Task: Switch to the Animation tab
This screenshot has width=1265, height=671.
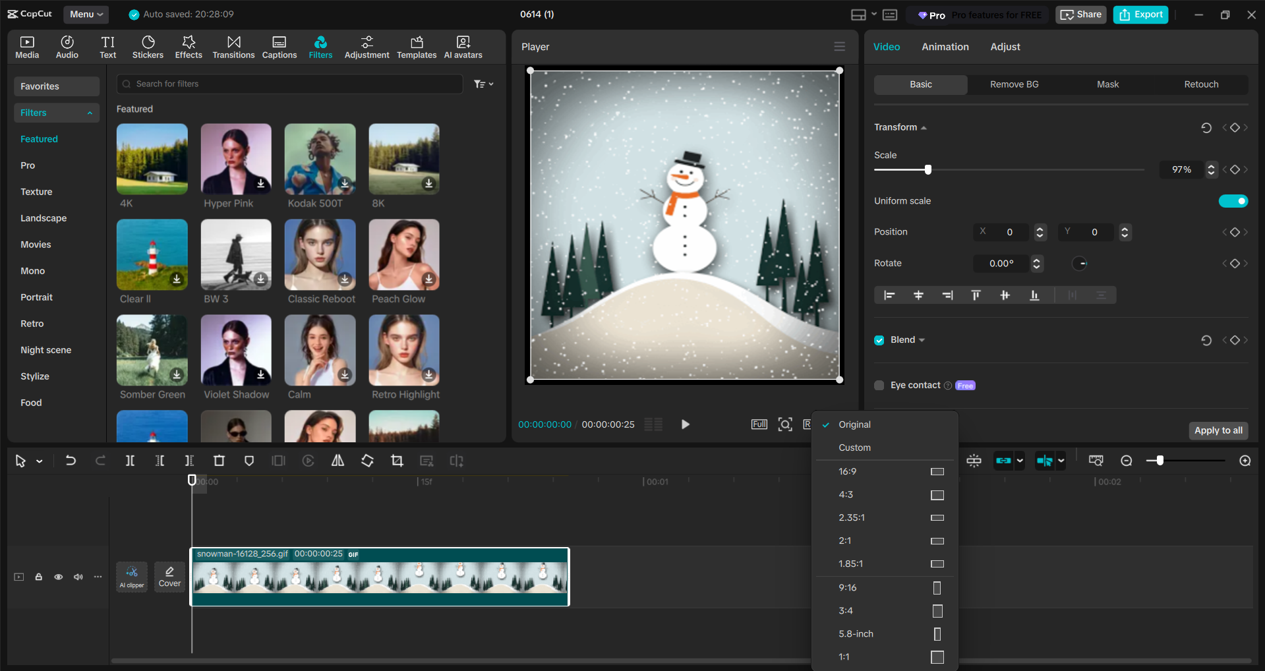Action: (x=945, y=46)
